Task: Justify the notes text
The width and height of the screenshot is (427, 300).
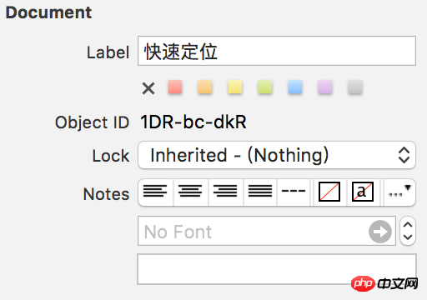Action: 260,192
